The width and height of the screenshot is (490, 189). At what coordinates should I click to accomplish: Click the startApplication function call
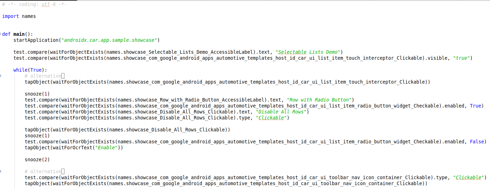tap(35, 40)
